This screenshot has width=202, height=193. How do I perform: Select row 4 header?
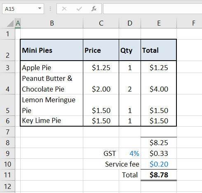tap(7, 84)
